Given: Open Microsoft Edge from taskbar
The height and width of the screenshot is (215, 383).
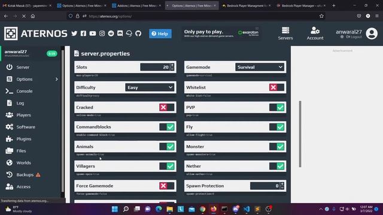Looking at the screenshot, I should pyautogui.click(x=159, y=209).
